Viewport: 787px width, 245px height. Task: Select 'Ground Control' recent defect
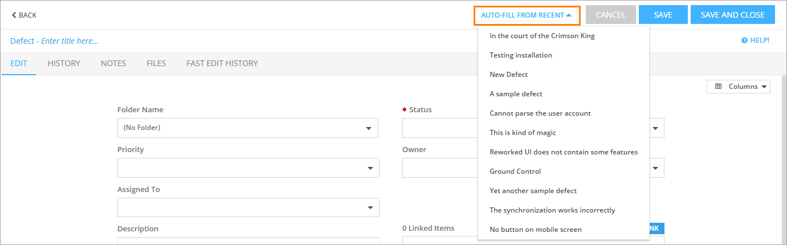(x=515, y=171)
